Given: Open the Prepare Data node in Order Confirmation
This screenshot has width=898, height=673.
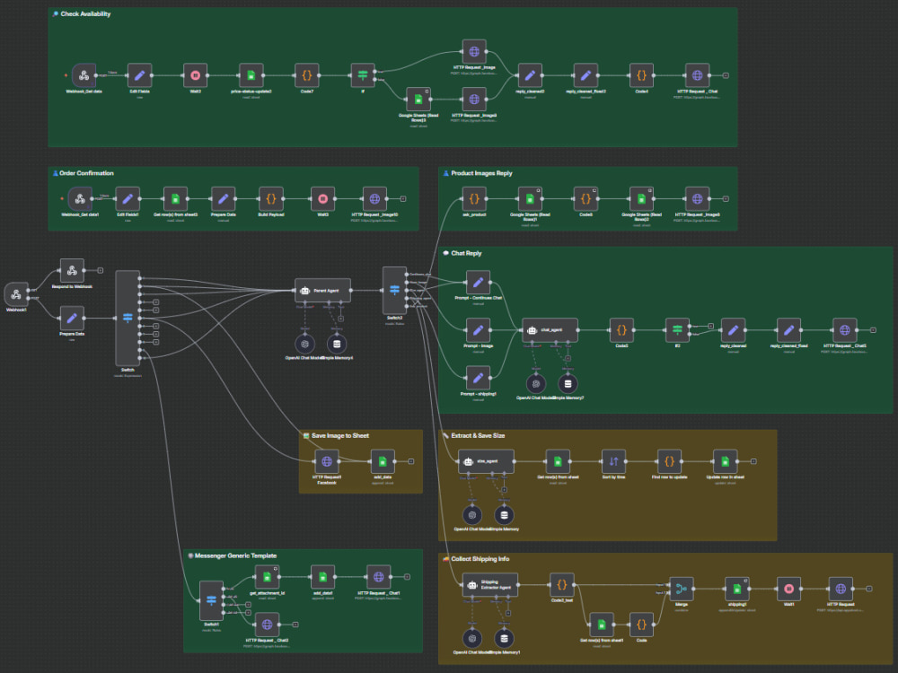Looking at the screenshot, I should pos(224,198).
